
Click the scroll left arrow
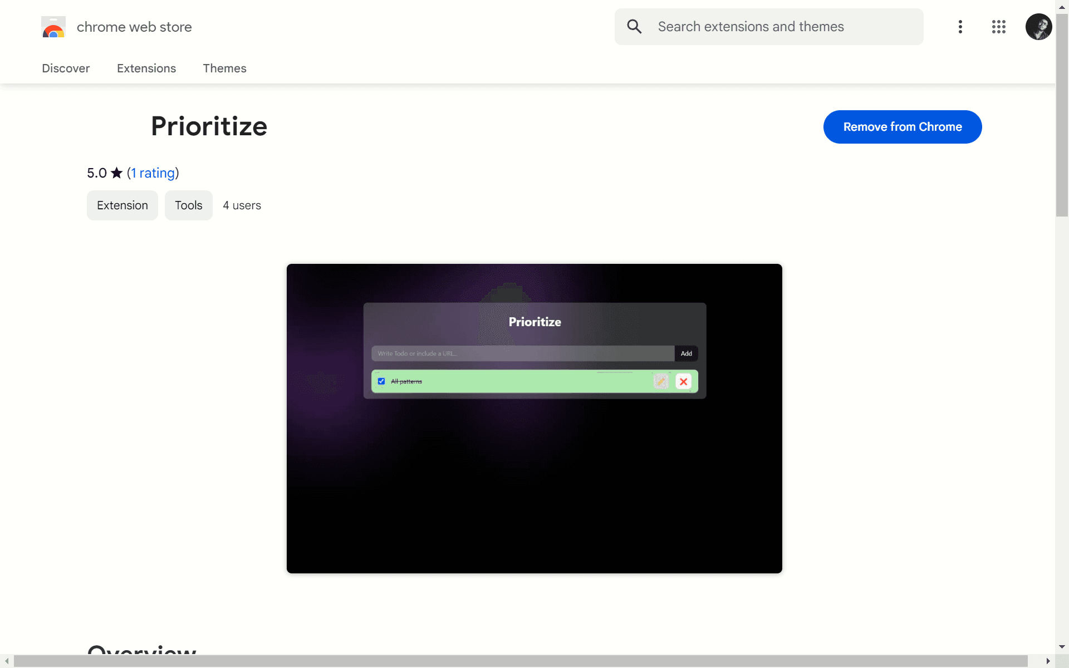click(6, 661)
